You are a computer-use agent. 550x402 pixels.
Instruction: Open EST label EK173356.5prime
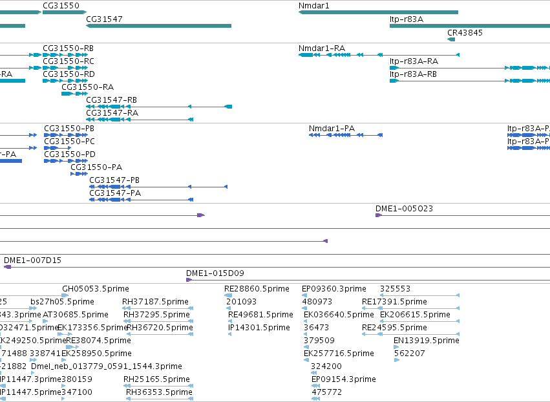pos(92,328)
